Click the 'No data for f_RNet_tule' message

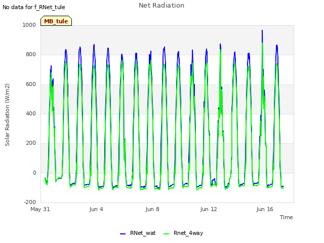[34, 7]
